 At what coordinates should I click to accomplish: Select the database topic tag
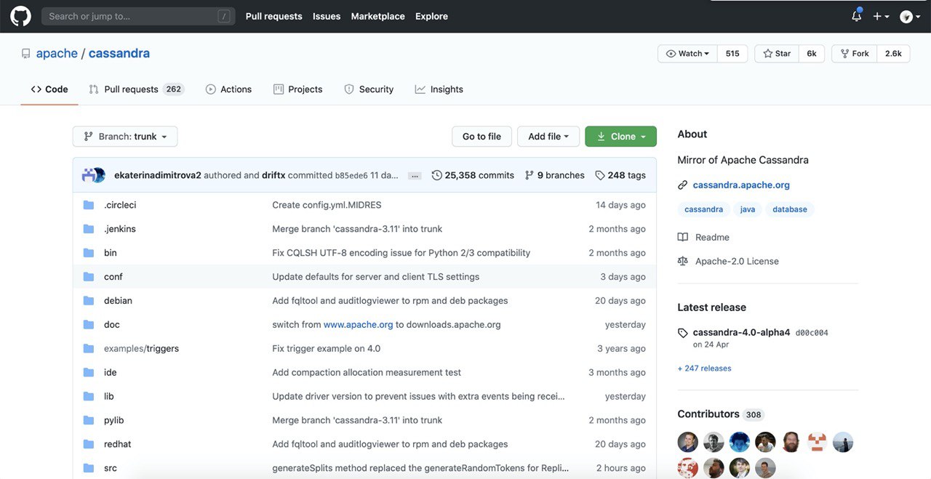[x=790, y=209]
